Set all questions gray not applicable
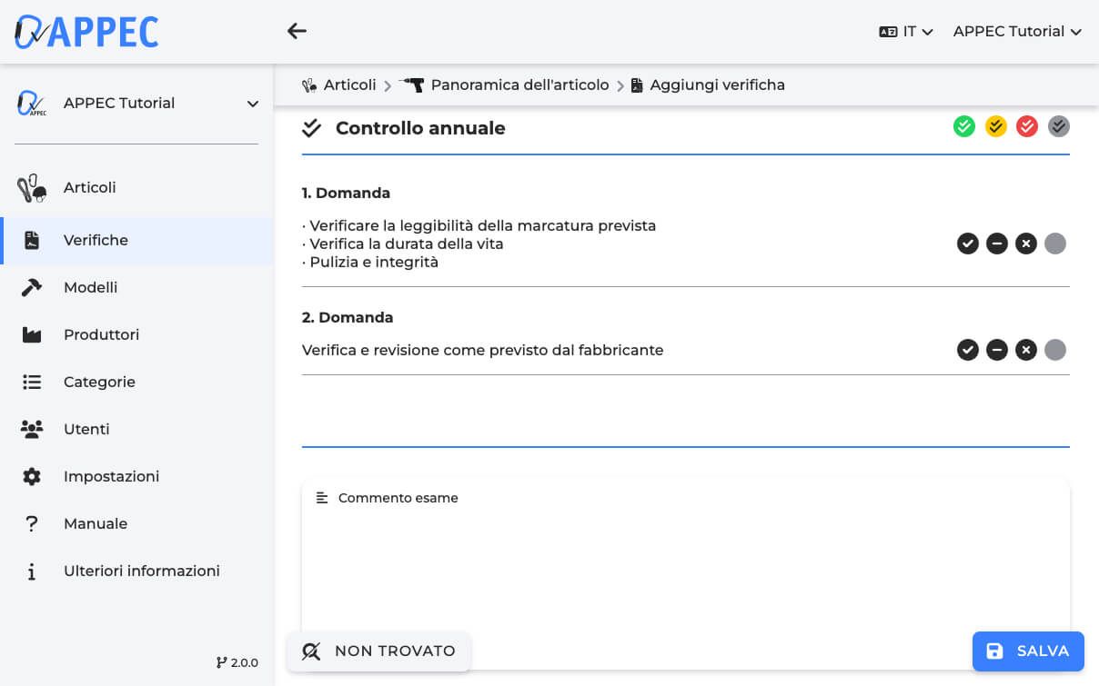Image resolution: width=1099 pixels, height=686 pixels. click(x=1058, y=127)
